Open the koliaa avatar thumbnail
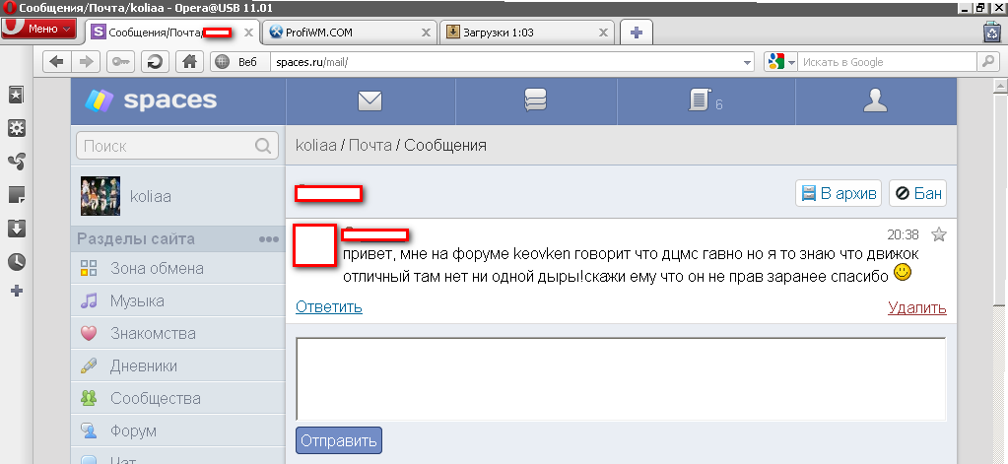This screenshot has width=1008, height=464. (101, 196)
